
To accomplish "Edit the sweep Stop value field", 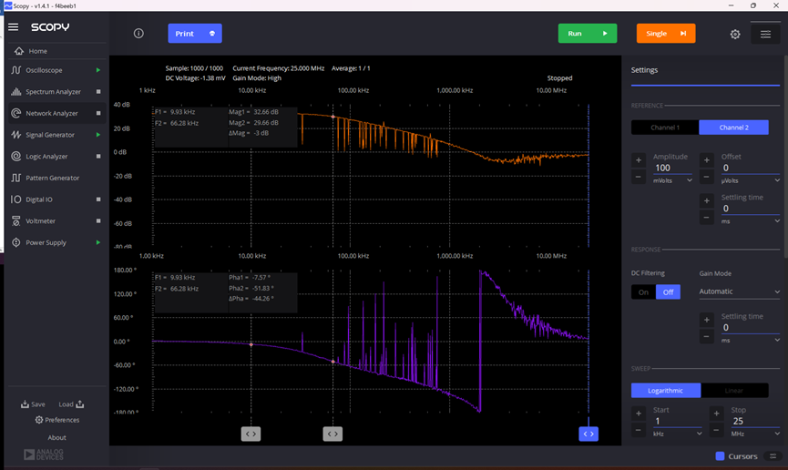I will pos(755,421).
